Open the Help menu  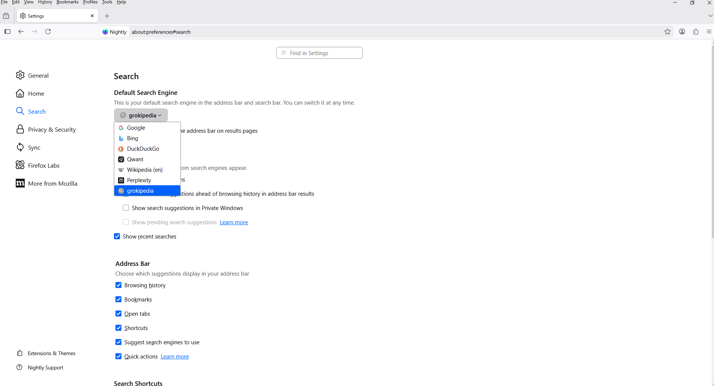click(121, 2)
